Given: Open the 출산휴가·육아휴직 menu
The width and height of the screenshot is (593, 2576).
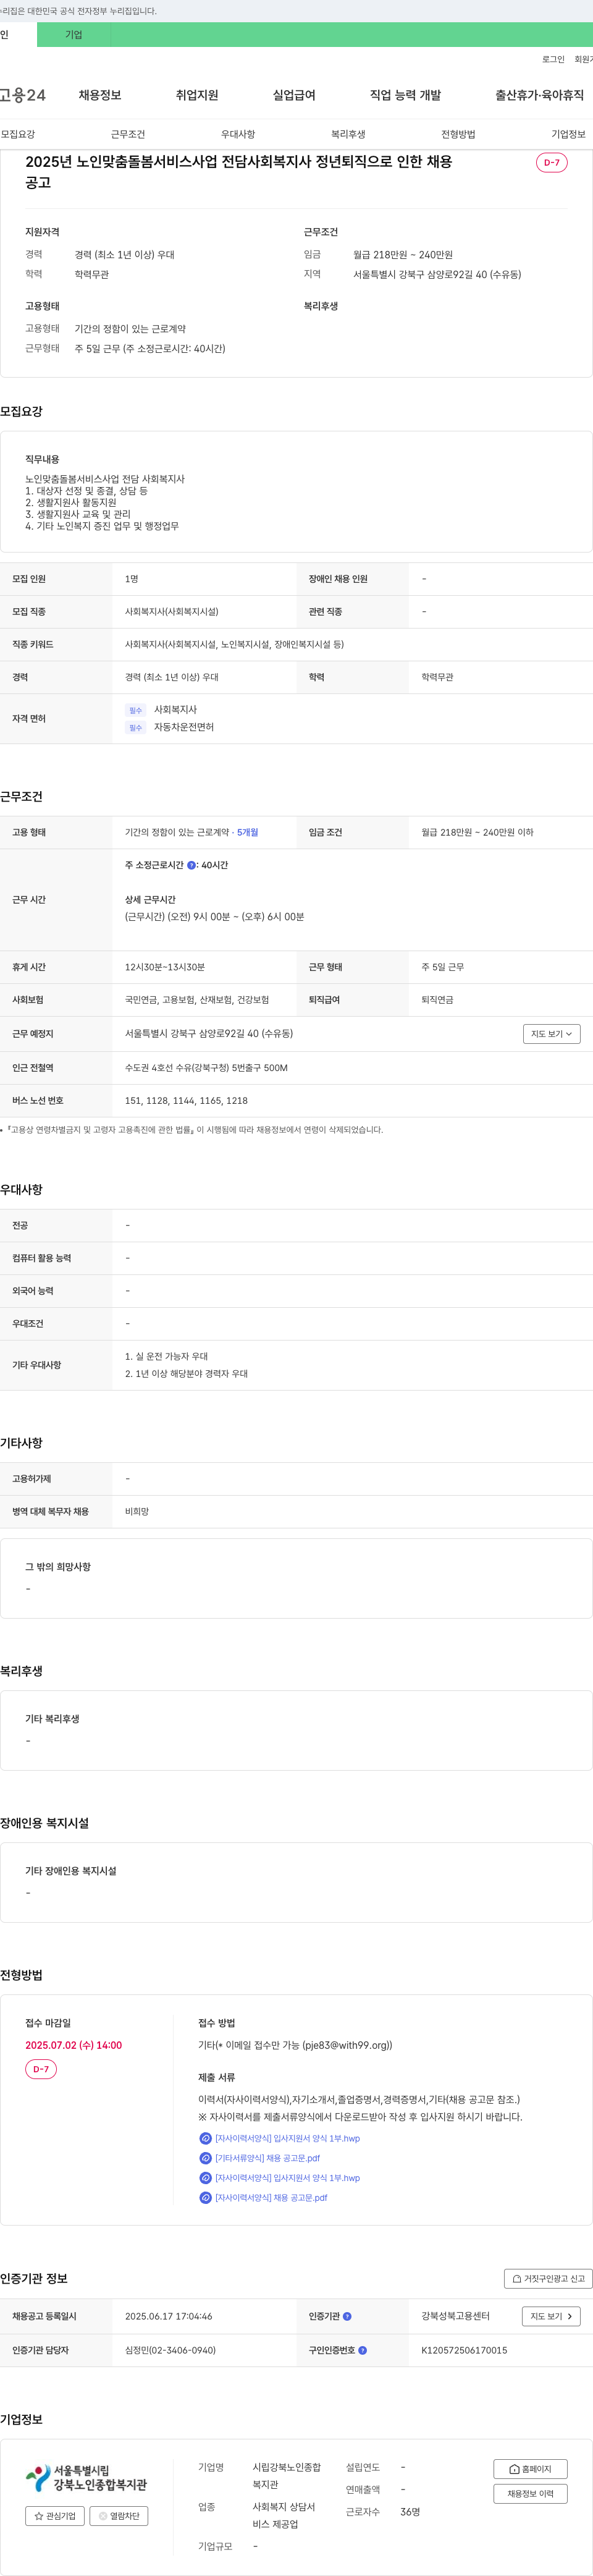Looking at the screenshot, I should point(539,95).
